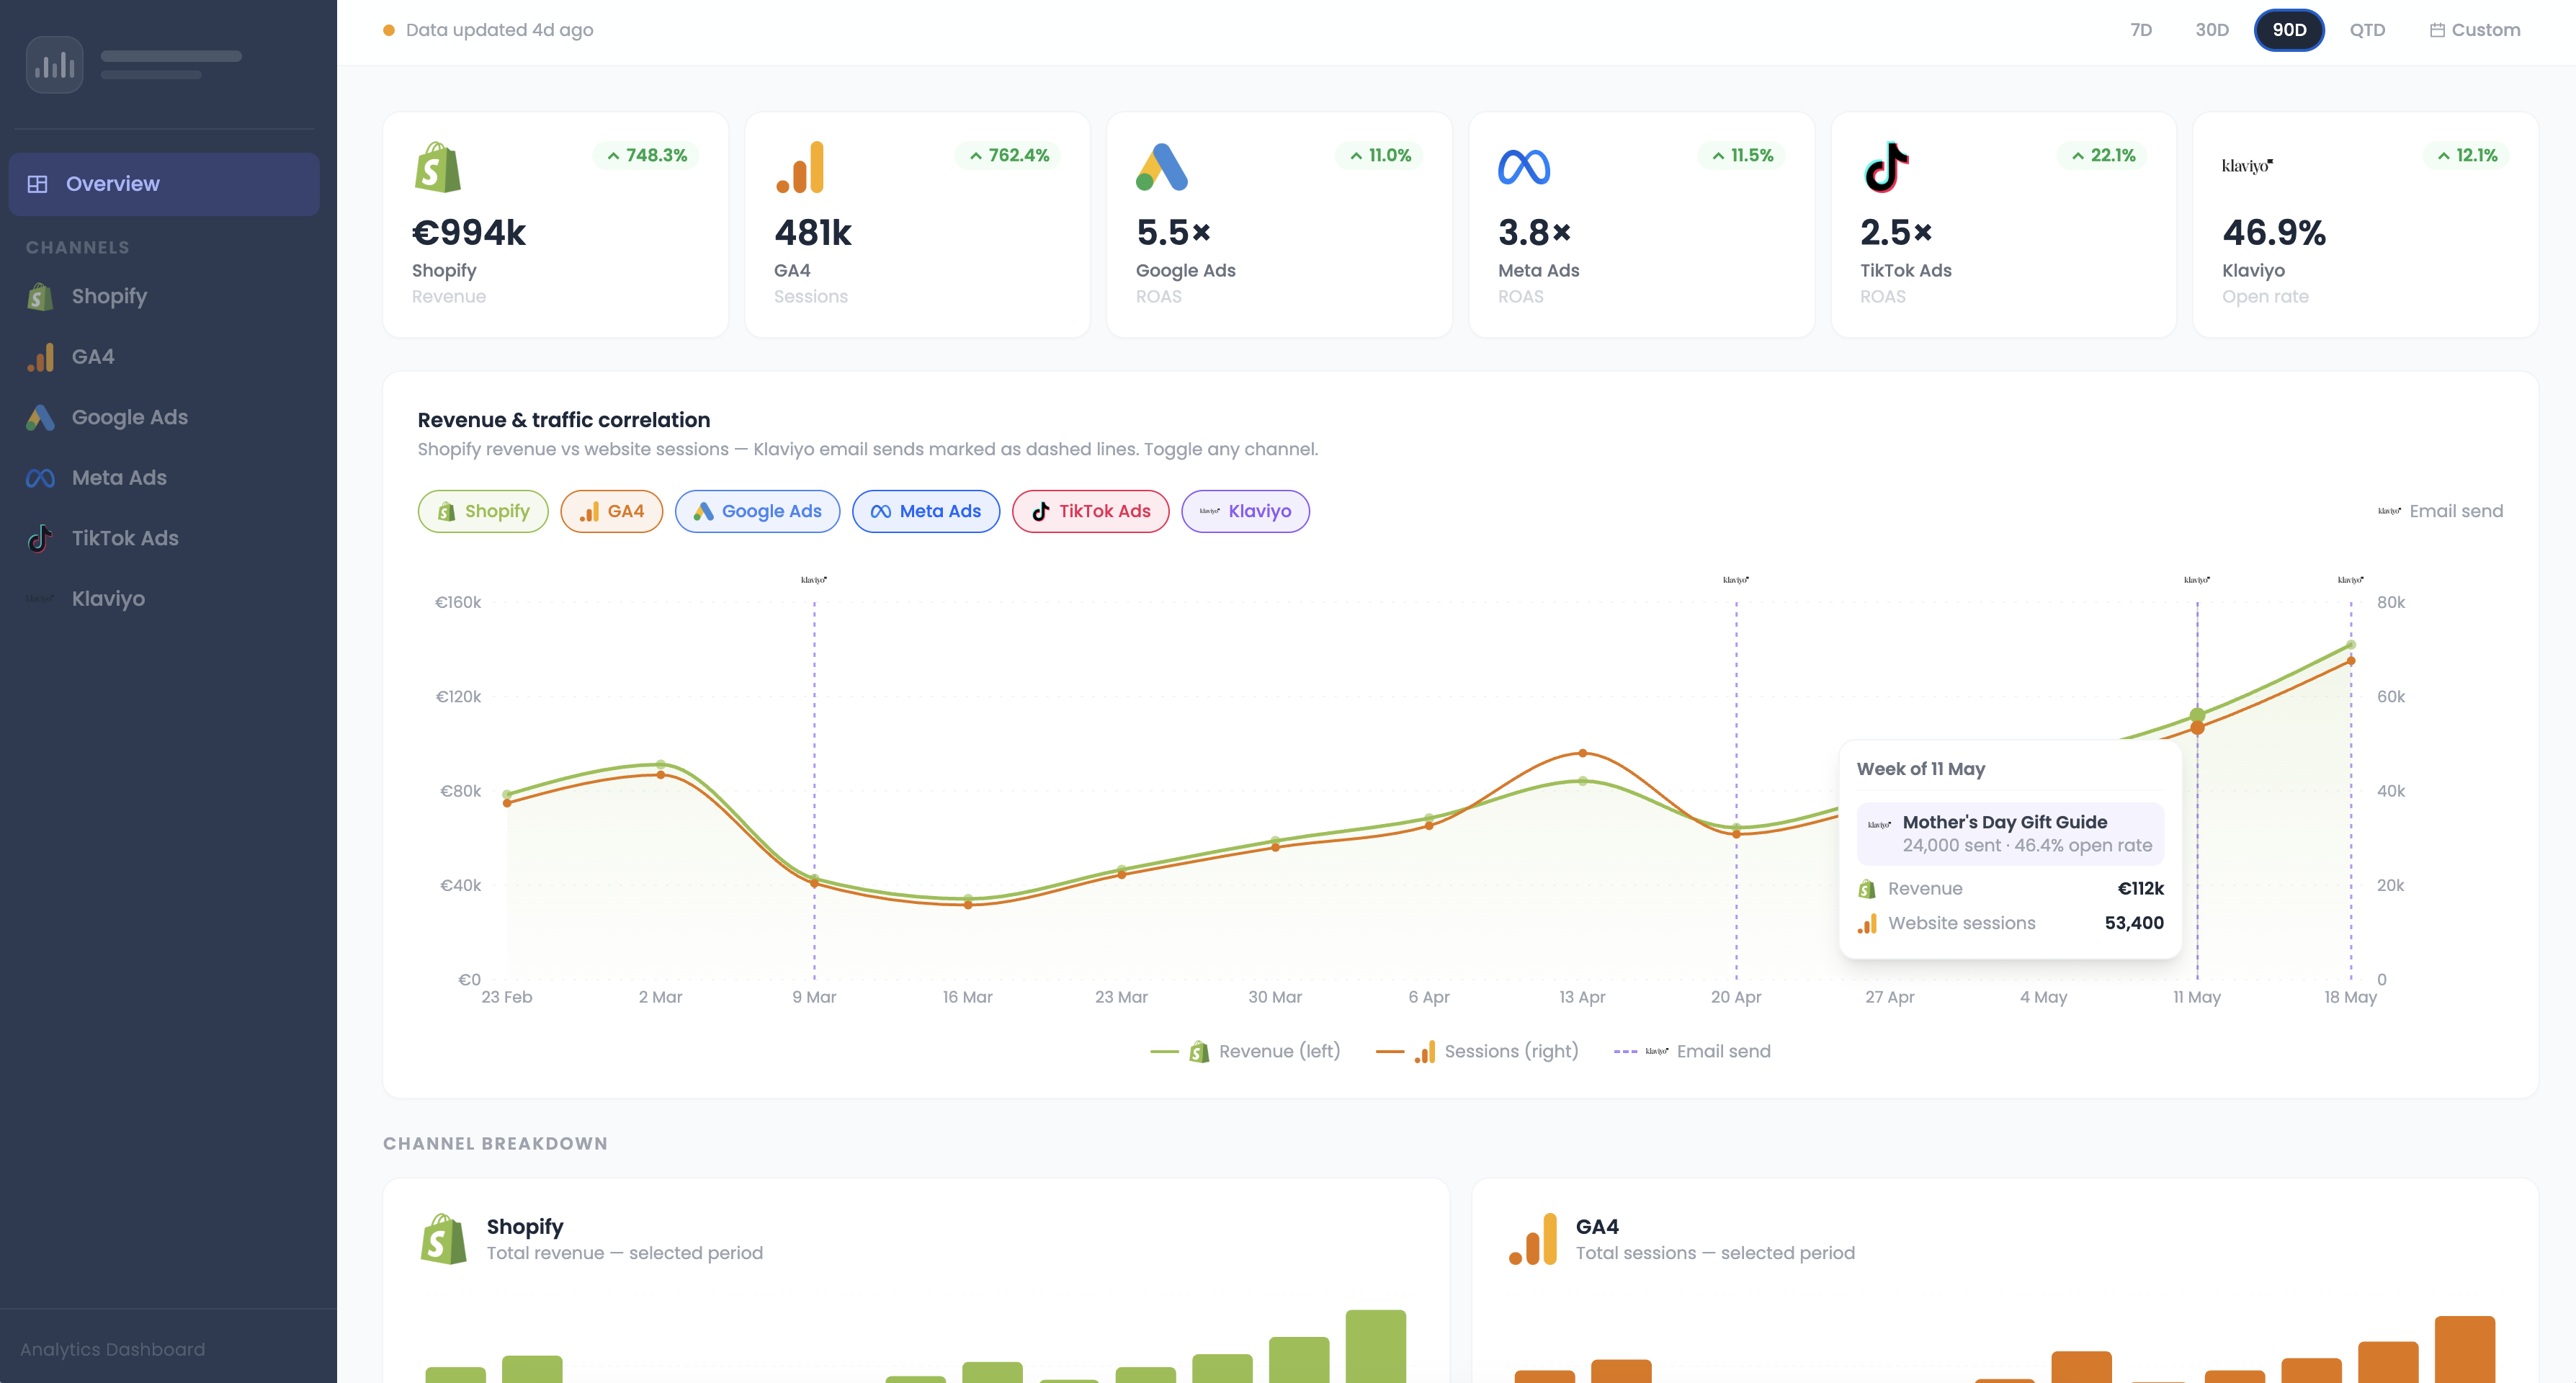
Task: Click the TikTok logo on ROAS card
Action: [1886, 167]
